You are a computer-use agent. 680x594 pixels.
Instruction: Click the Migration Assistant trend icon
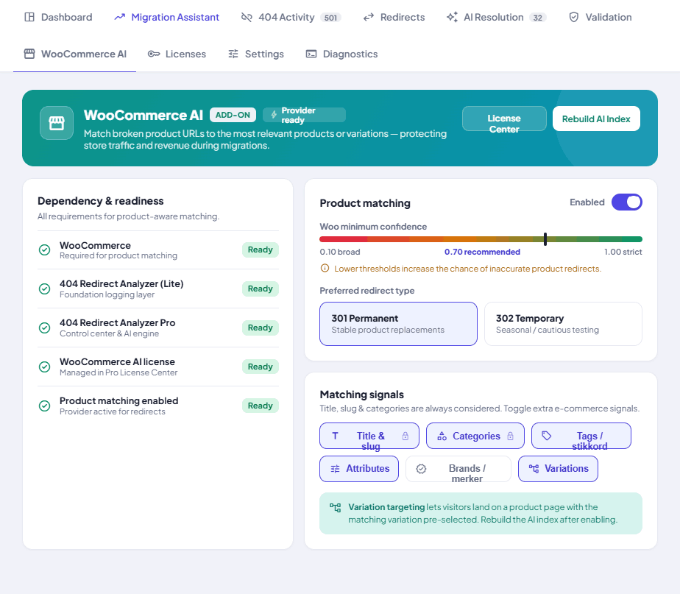[x=120, y=18]
